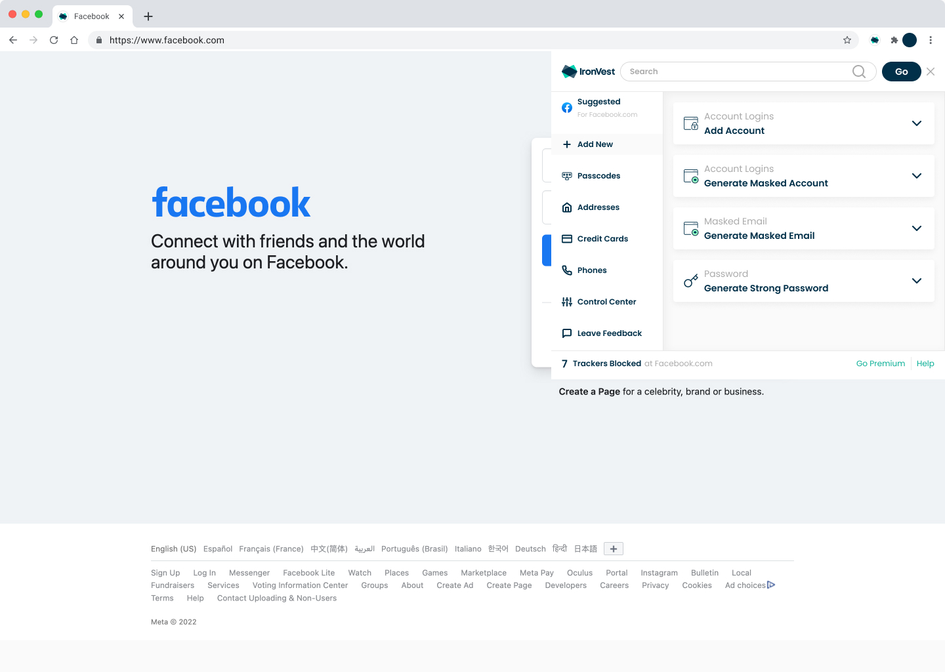Image resolution: width=945 pixels, height=672 pixels.
Task: Click the 7 Trackers Blocked status
Action: pyautogui.click(x=601, y=364)
